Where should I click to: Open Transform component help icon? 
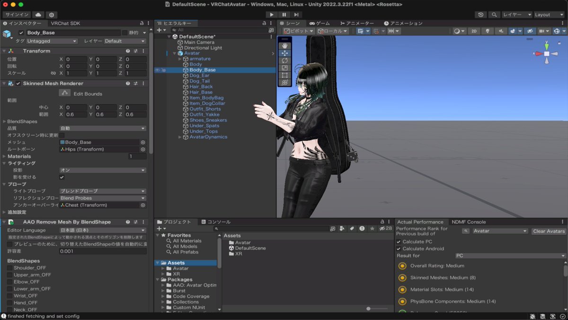(x=128, y=51)
